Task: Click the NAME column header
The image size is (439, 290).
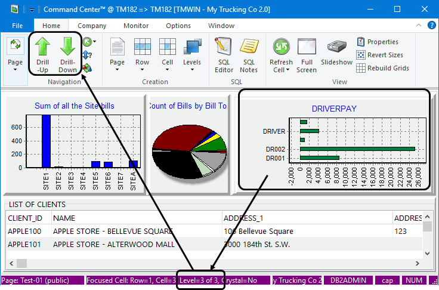Action: pyautogui.click(x=137, y=218)
